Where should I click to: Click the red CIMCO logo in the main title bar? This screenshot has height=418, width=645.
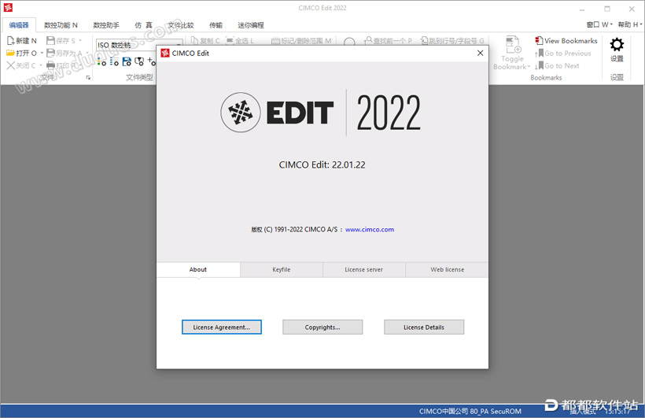8,7
